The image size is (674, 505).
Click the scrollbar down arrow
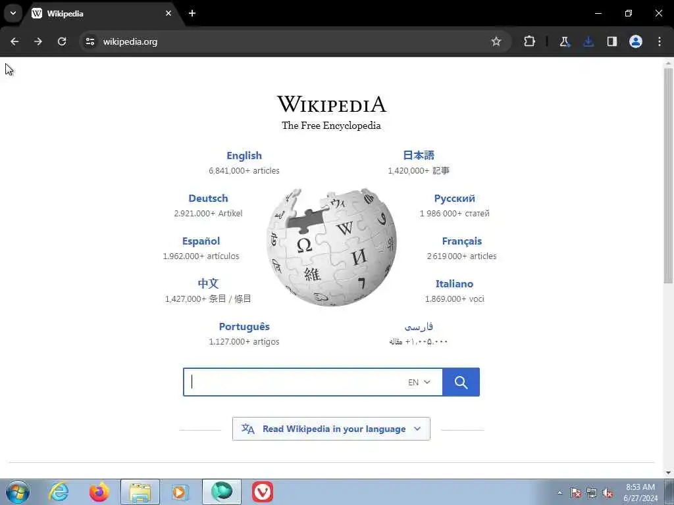tap(668, 473)
